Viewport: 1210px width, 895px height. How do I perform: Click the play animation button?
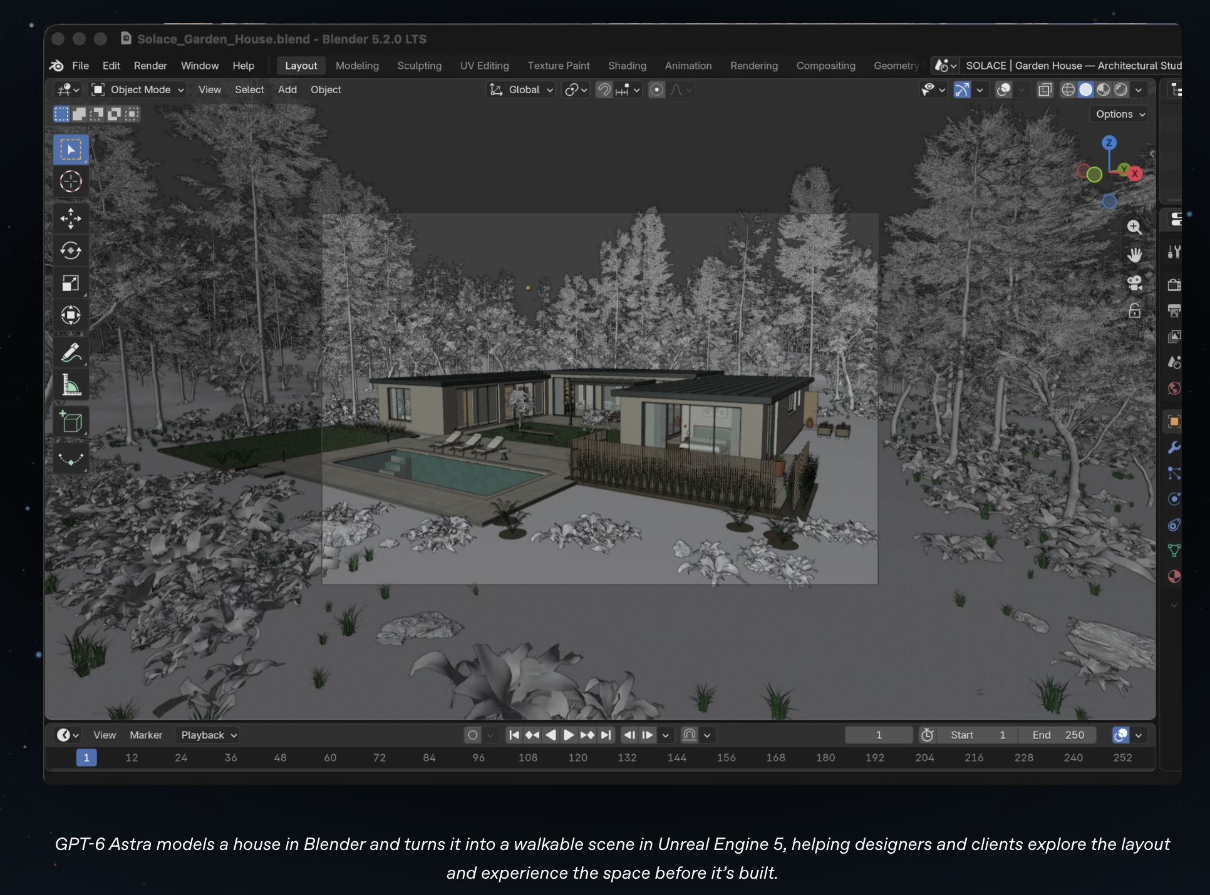pyautogui.click(x=569, y=735)
